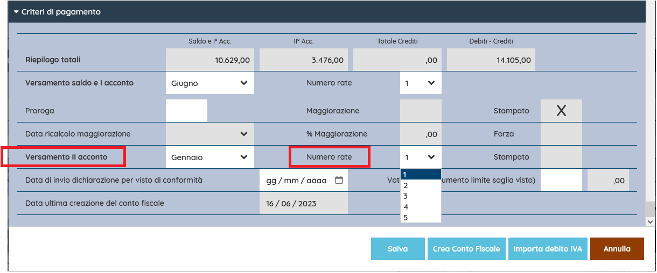Collapse the Criteri di pagamento section

click(16, 12)
